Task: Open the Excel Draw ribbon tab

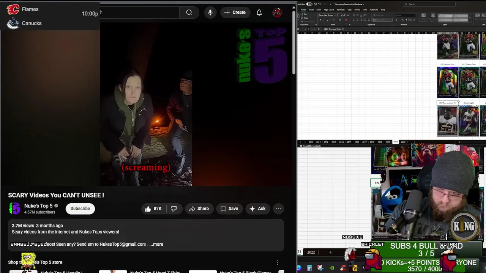Action: point(319,10)
